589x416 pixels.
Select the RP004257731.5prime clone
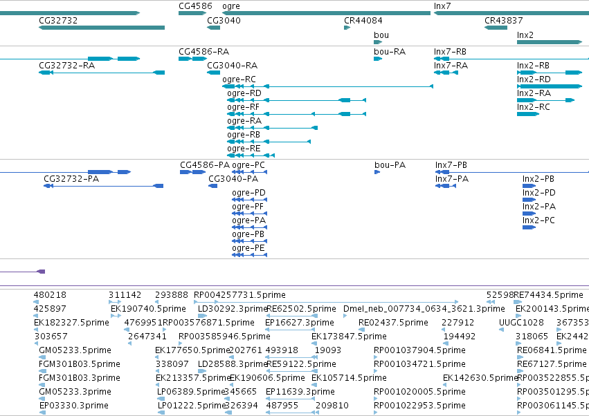pyautogui.click(x=326, y=301)
